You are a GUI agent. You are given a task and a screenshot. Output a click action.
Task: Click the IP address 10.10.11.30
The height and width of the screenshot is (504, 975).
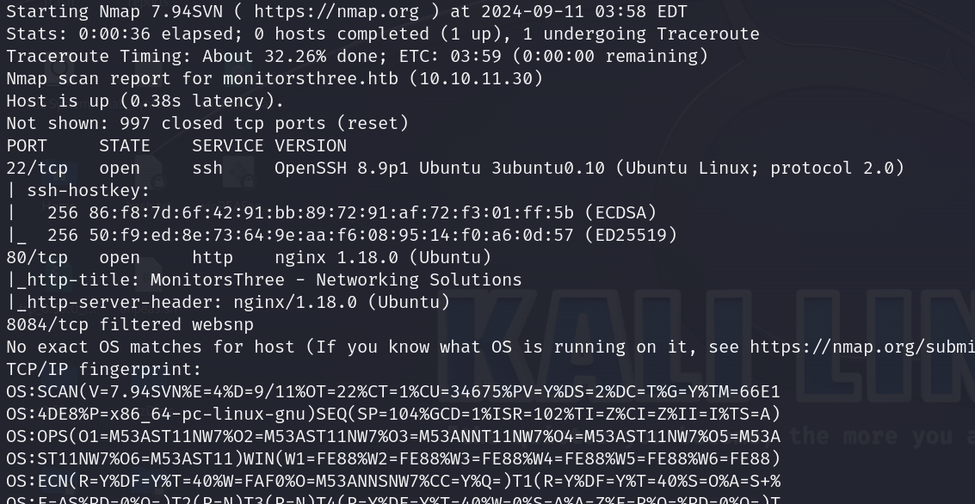[x=476, y=79]
